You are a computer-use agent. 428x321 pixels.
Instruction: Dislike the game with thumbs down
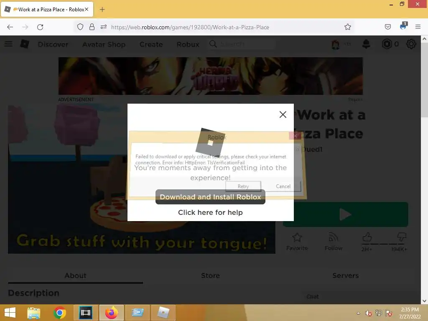coord(402,237)
